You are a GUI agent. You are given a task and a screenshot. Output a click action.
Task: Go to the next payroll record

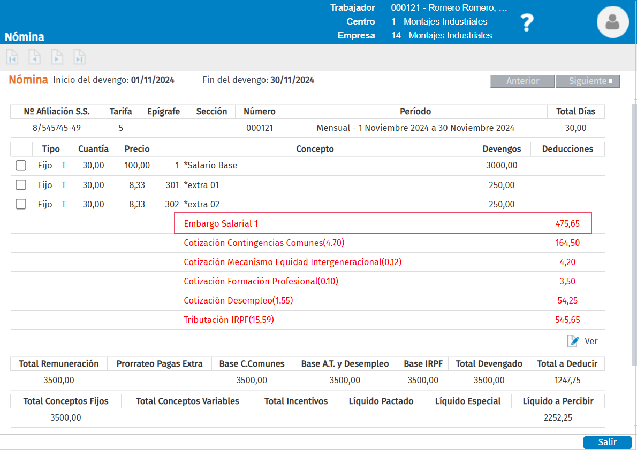57,57
